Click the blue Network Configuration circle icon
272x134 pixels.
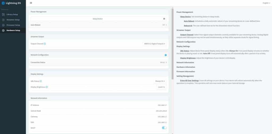pos(166,55)
